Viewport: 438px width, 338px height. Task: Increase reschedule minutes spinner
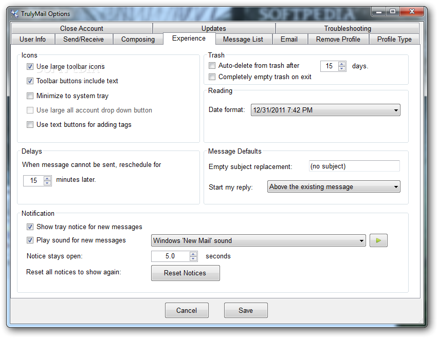47,178
